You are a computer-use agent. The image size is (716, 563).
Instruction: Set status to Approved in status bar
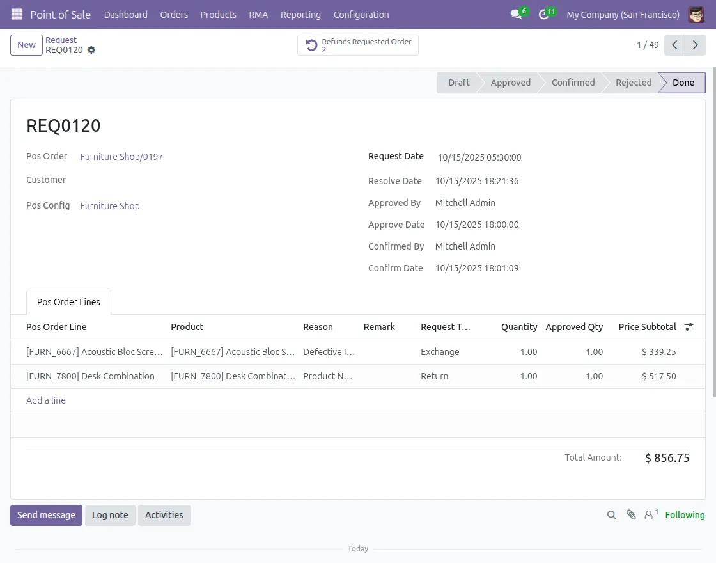pyautogui.click(x=510, y=83)
